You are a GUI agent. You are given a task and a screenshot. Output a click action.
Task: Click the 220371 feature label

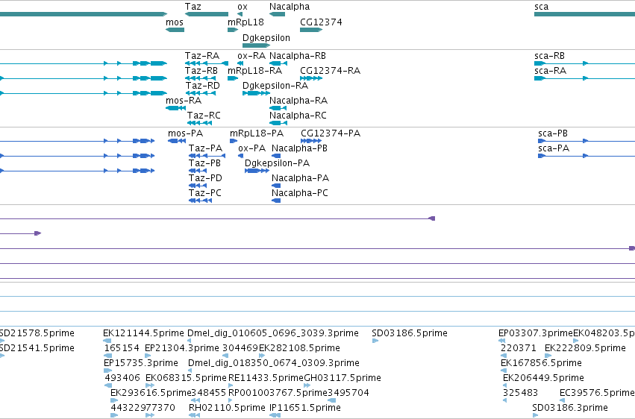click(518, 348)
